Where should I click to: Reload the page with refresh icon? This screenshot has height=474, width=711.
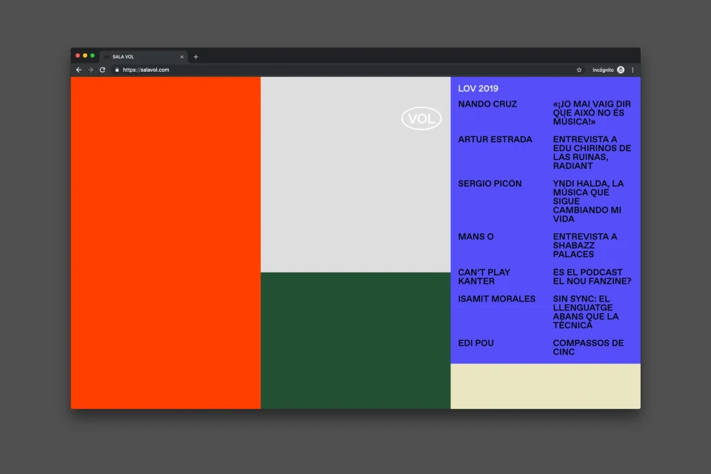click(102, 70)
